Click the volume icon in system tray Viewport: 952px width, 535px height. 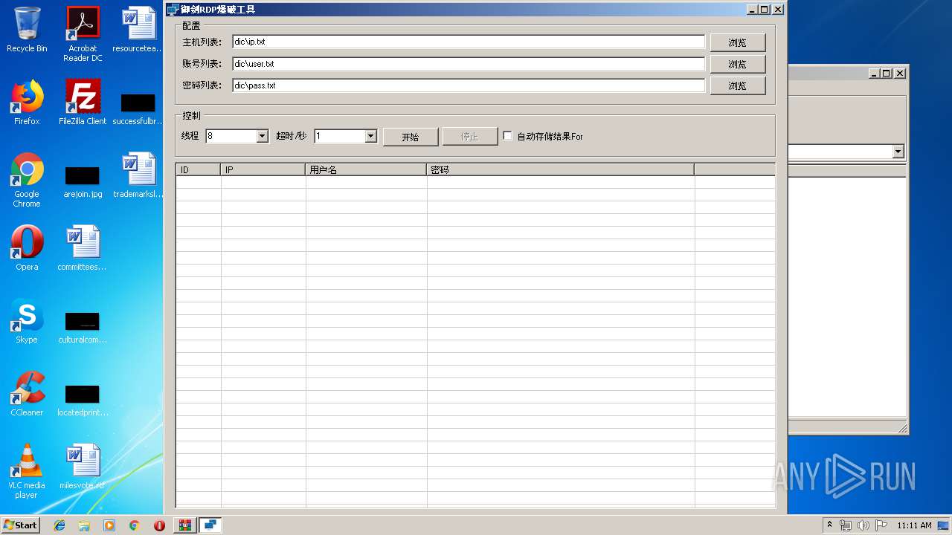point(863,525)
